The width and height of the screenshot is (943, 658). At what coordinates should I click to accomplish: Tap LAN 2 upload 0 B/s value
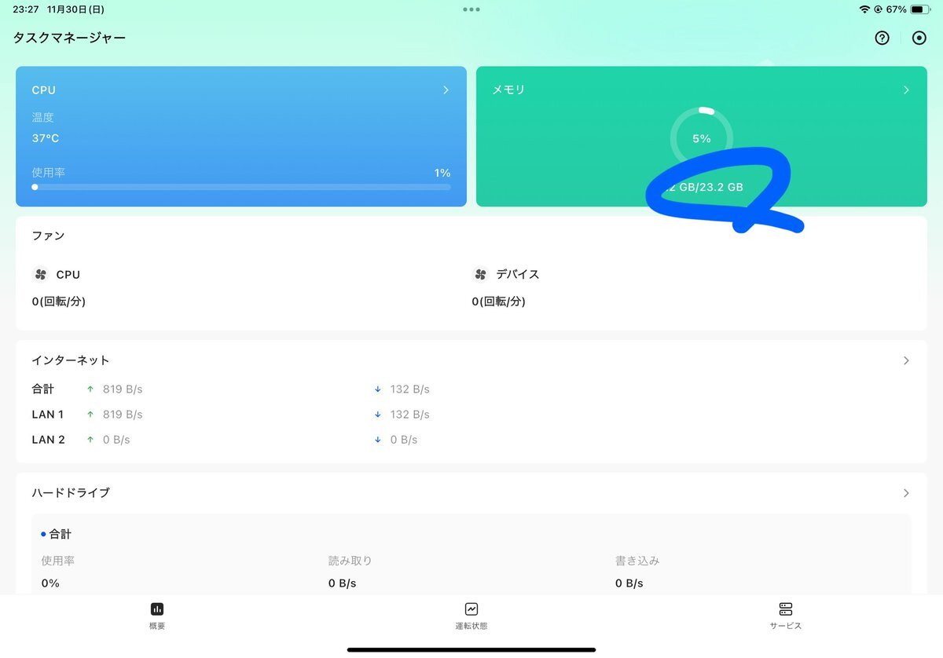click(x=116, y=440)
